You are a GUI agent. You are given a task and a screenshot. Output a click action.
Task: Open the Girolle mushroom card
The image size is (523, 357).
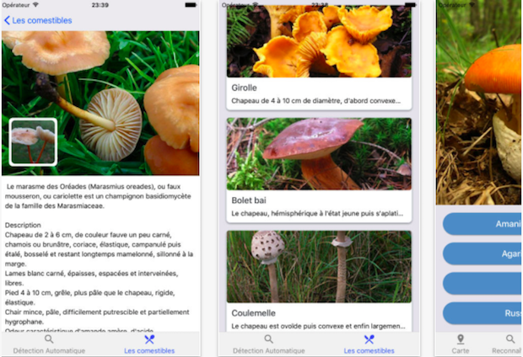[x=319, y=59]
